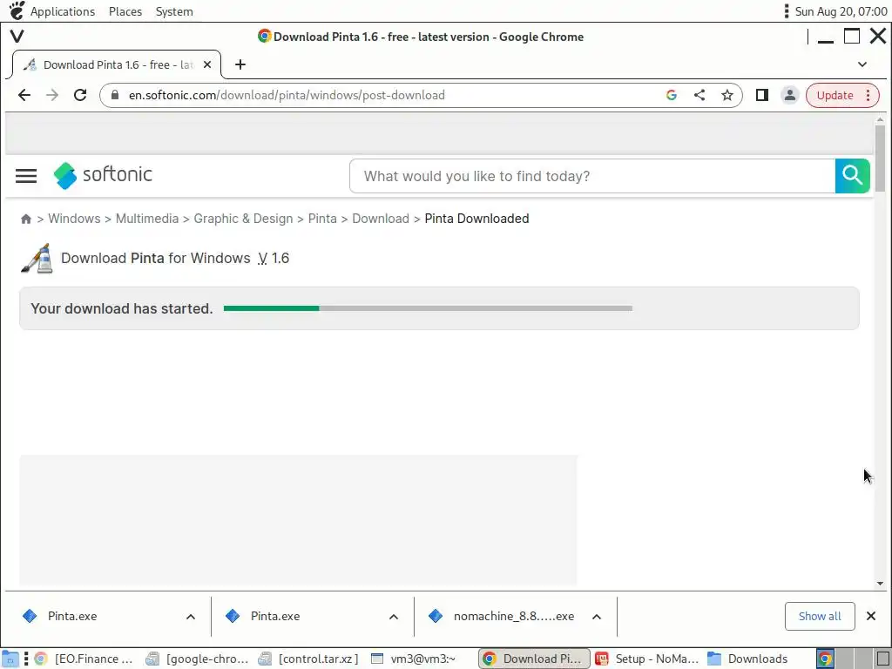Click the Google icon in address bar
This screenshot has width=892, height=669.
coord(672,95)
